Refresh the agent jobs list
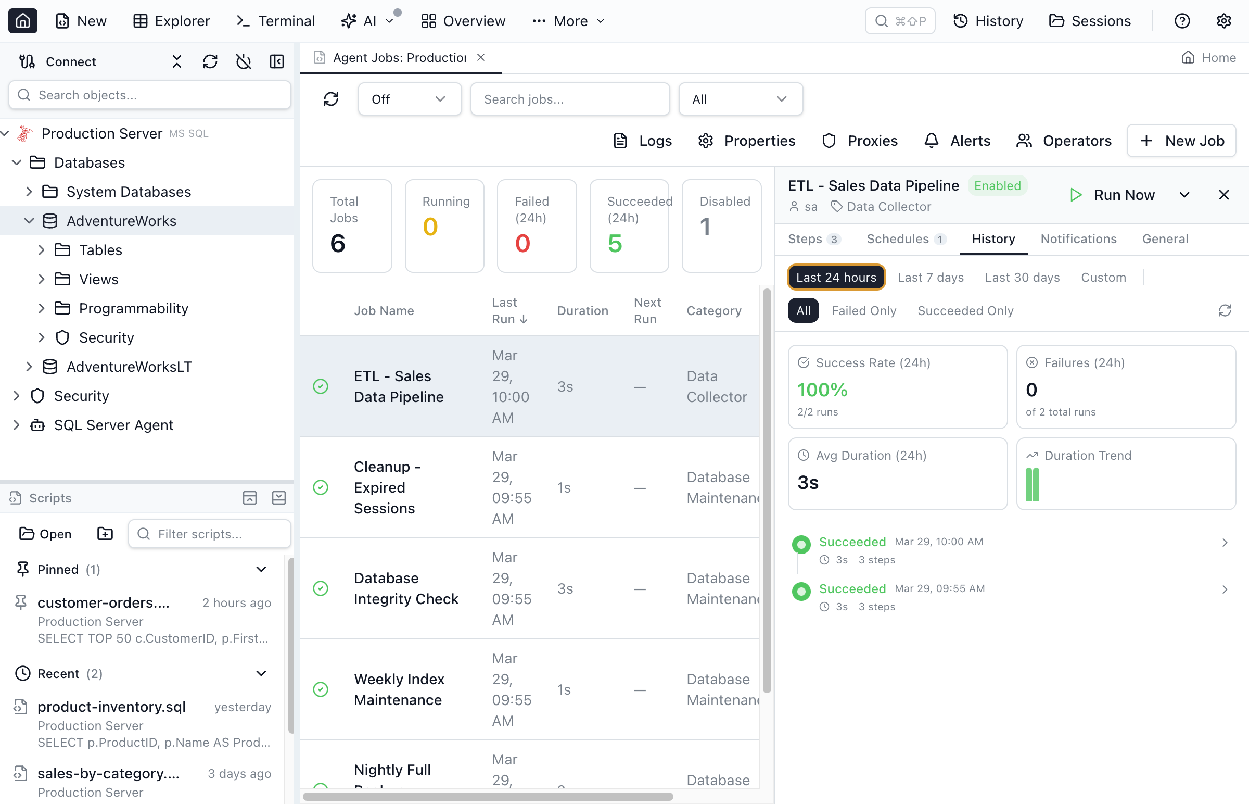Screen dimensions: 1249x804 click(x=332, y=98)
